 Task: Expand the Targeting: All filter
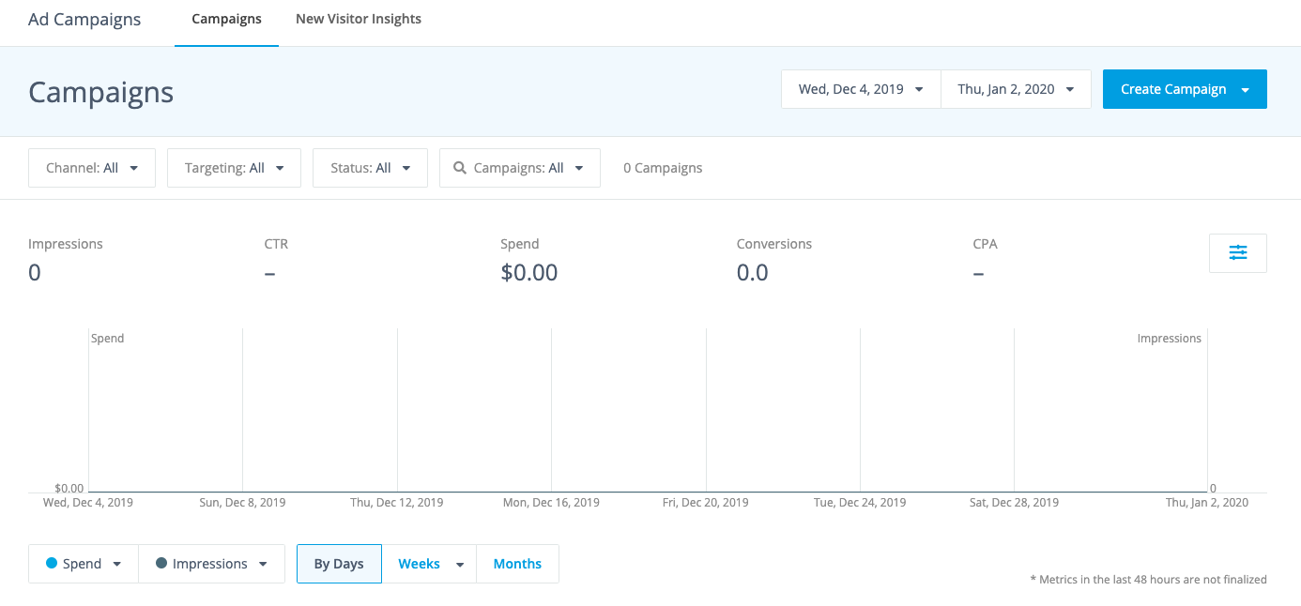pos(234,168)
